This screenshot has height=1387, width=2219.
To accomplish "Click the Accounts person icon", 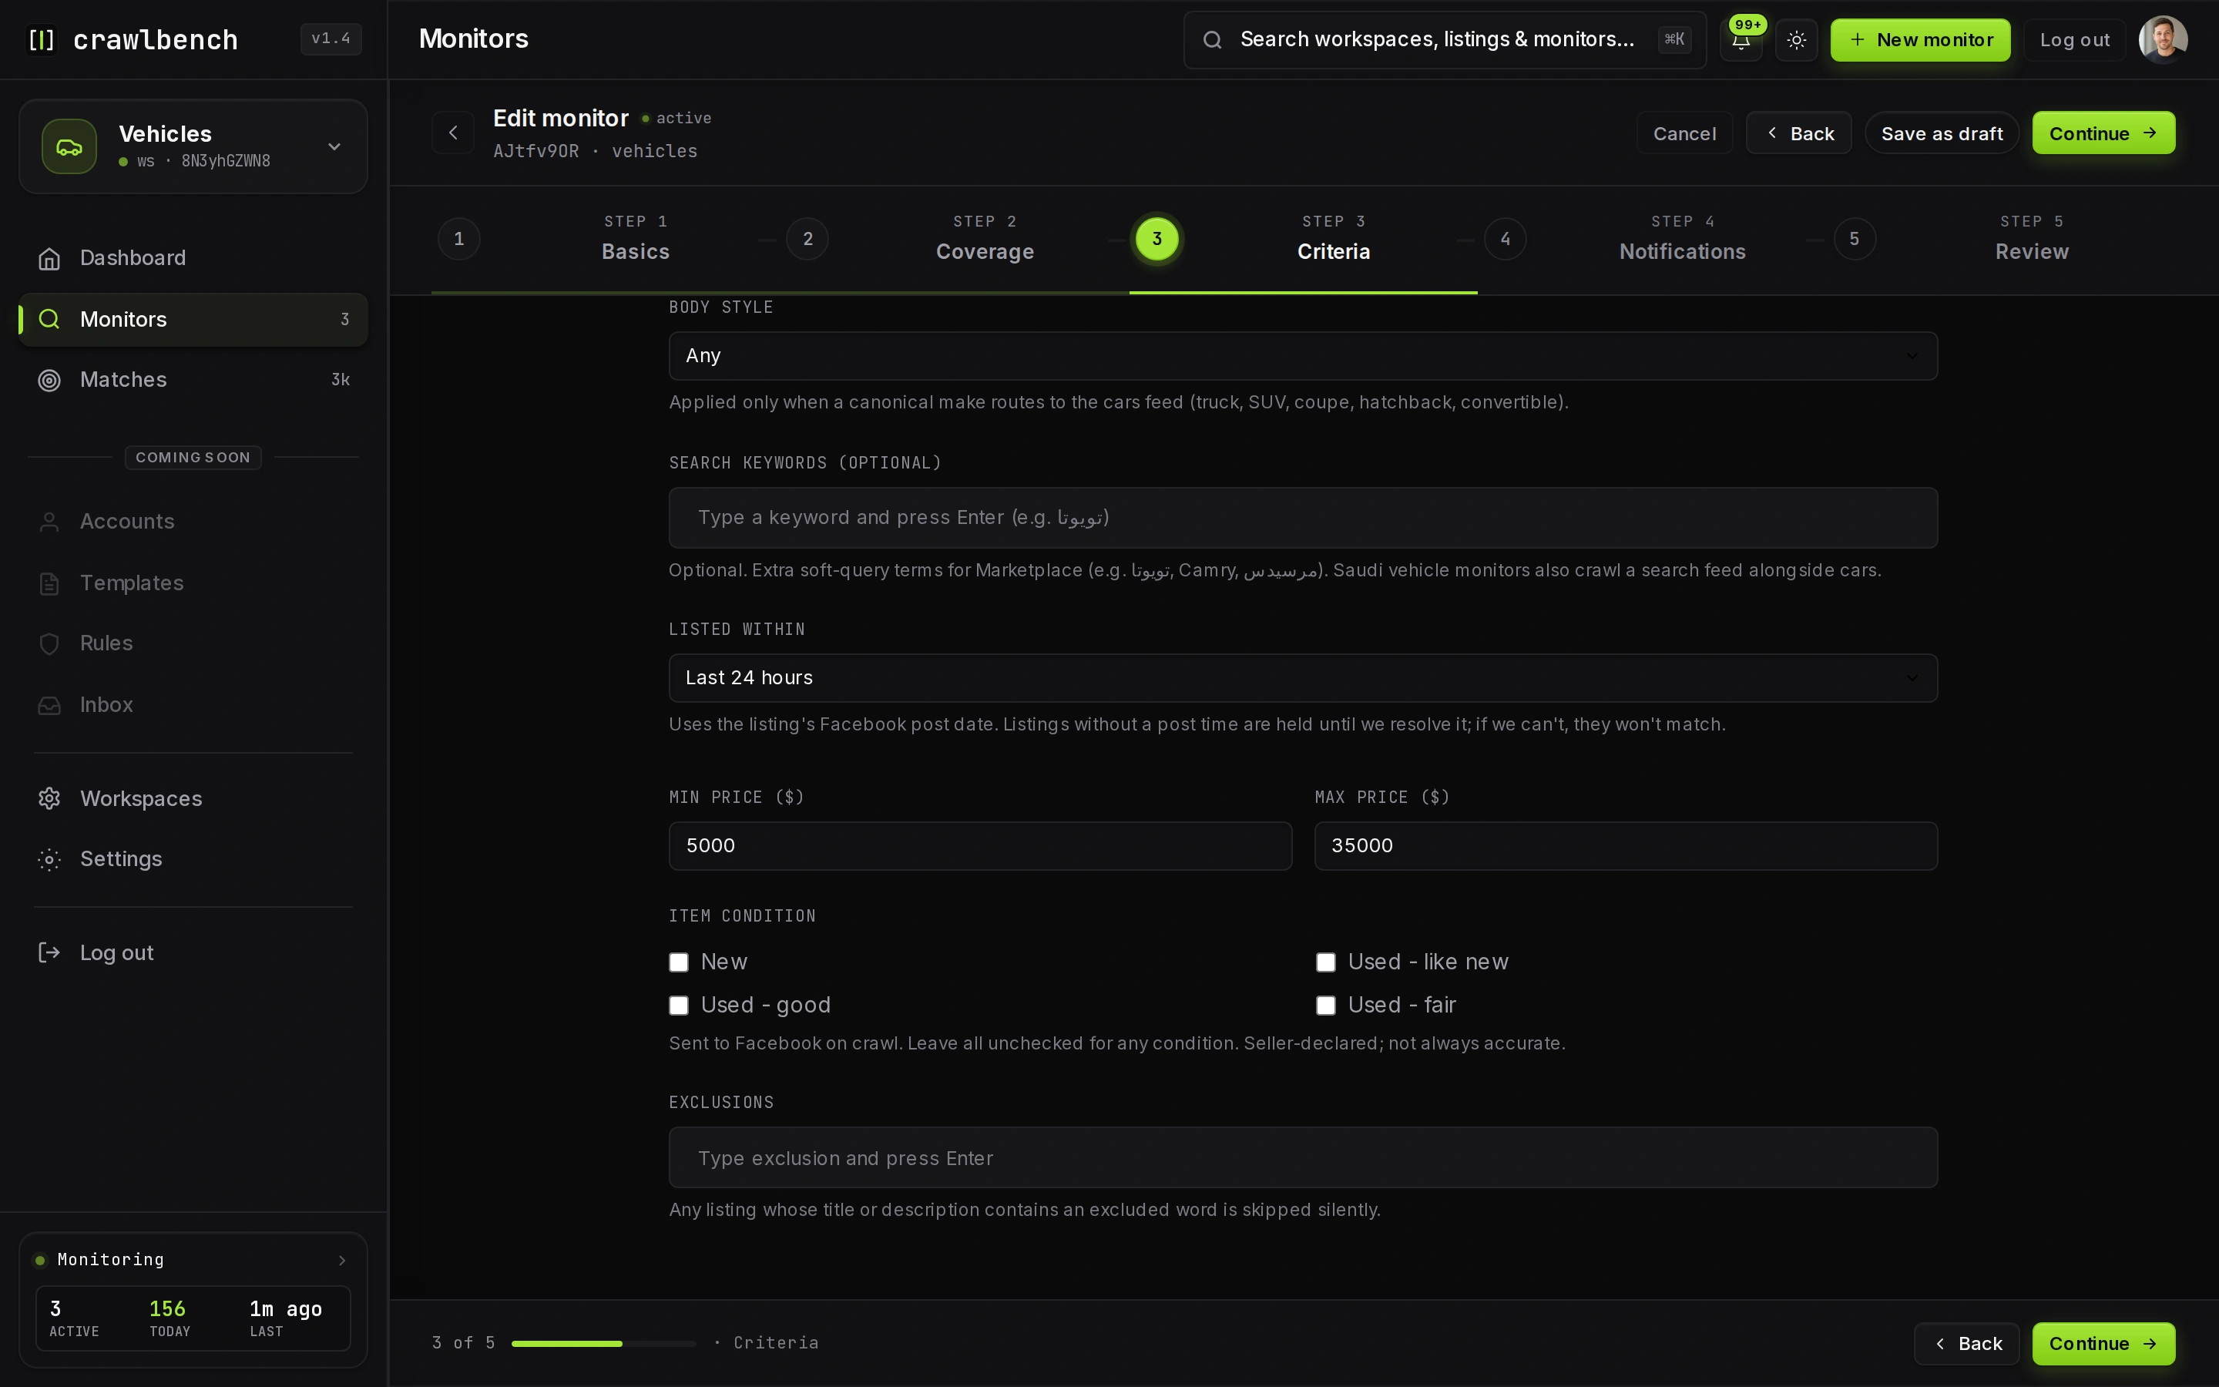I will pos(49,522).
